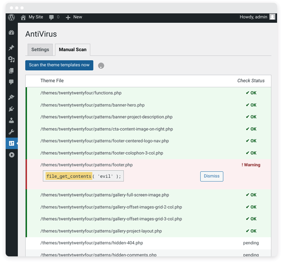Viewport: 282px width, 262px height.
Task: Click the Theme File column header
Action: (x=52, y=81)
